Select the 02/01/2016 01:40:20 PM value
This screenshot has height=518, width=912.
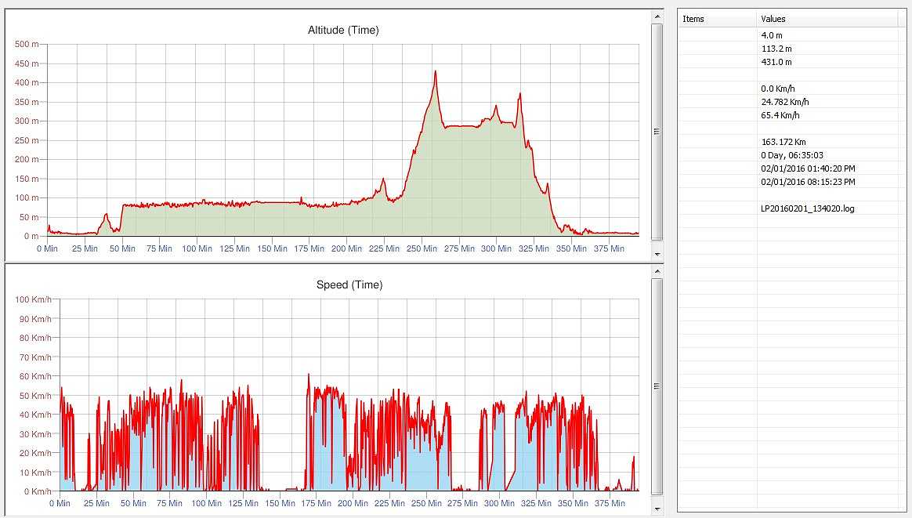[x=808, y=168]
